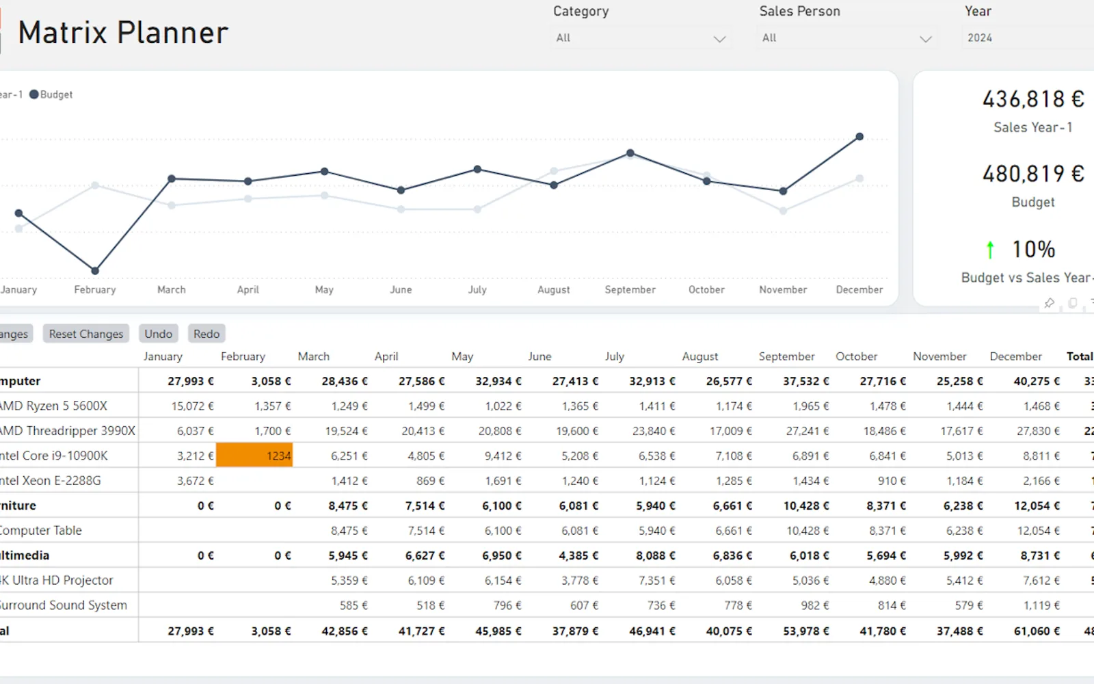
Task: Click the Undo button
Action: [x=159, y=334]
